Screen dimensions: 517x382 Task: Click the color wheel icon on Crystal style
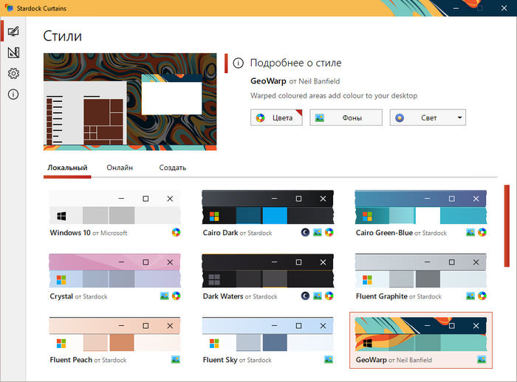coord(176,296)
